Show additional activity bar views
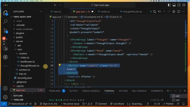This screenshot has width=190, height=107. click(5, 66)
